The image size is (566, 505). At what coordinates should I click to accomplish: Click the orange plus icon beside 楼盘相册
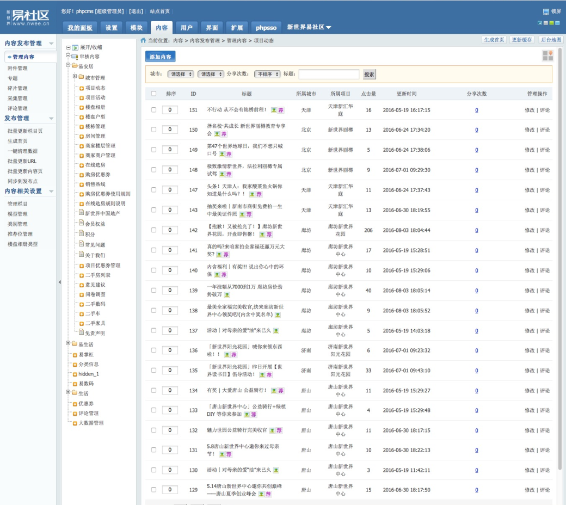(82, 107)
